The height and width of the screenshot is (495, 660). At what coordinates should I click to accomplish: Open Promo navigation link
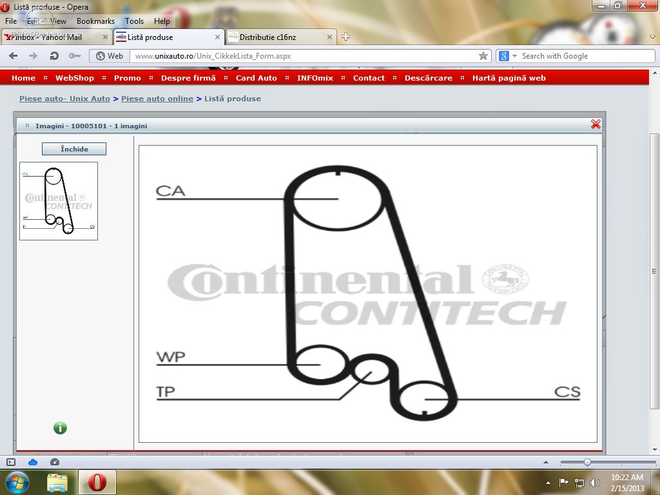pos(128,78)
